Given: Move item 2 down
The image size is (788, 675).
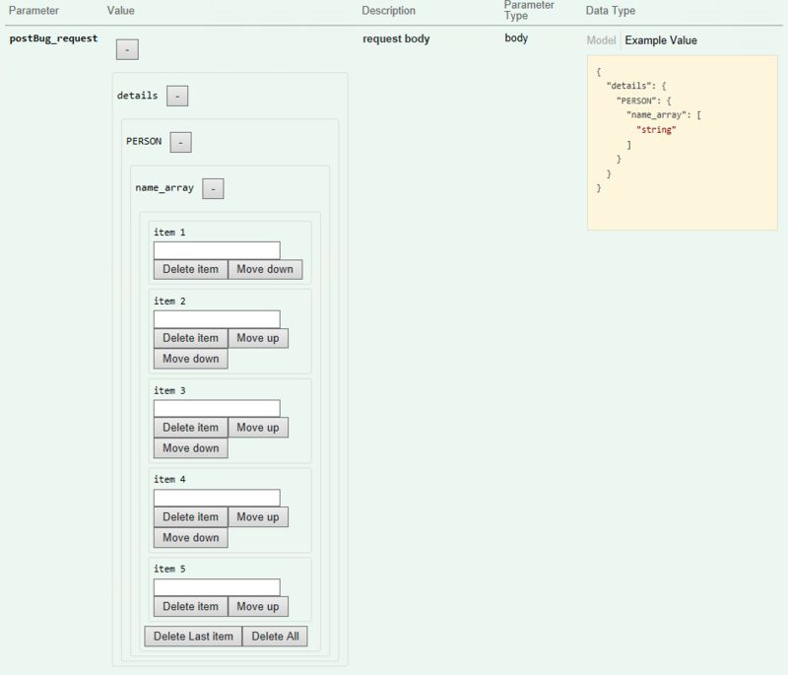Looking at the screenshot, I should [191, 359].
